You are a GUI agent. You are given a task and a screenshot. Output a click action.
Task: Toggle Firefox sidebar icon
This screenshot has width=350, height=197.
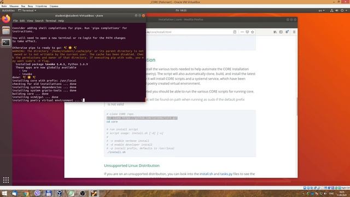(x=281, y=32)
